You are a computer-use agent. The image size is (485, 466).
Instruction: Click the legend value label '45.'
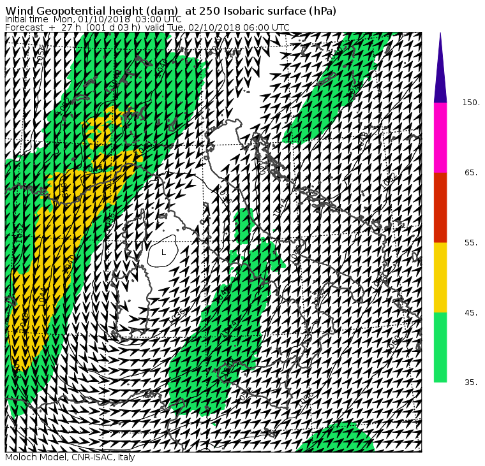tap(471, 313)
